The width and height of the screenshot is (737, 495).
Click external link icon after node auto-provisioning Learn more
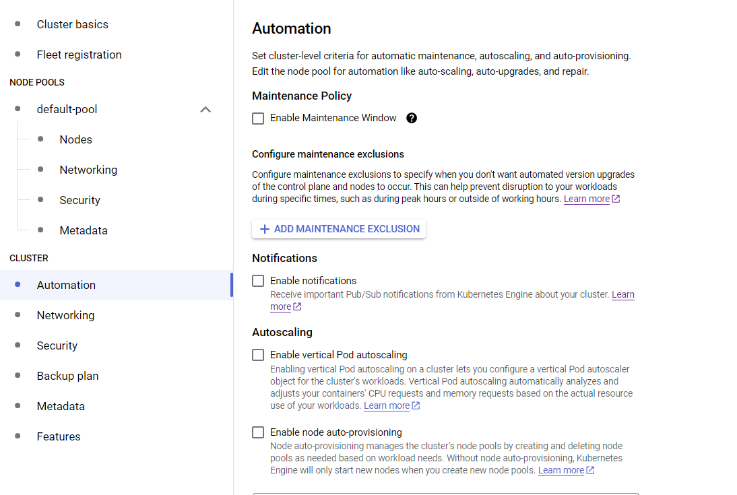pos(590,470)
